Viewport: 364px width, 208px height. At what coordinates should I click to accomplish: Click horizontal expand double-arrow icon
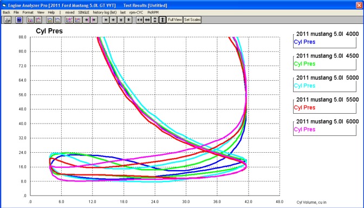coord(147,20)
